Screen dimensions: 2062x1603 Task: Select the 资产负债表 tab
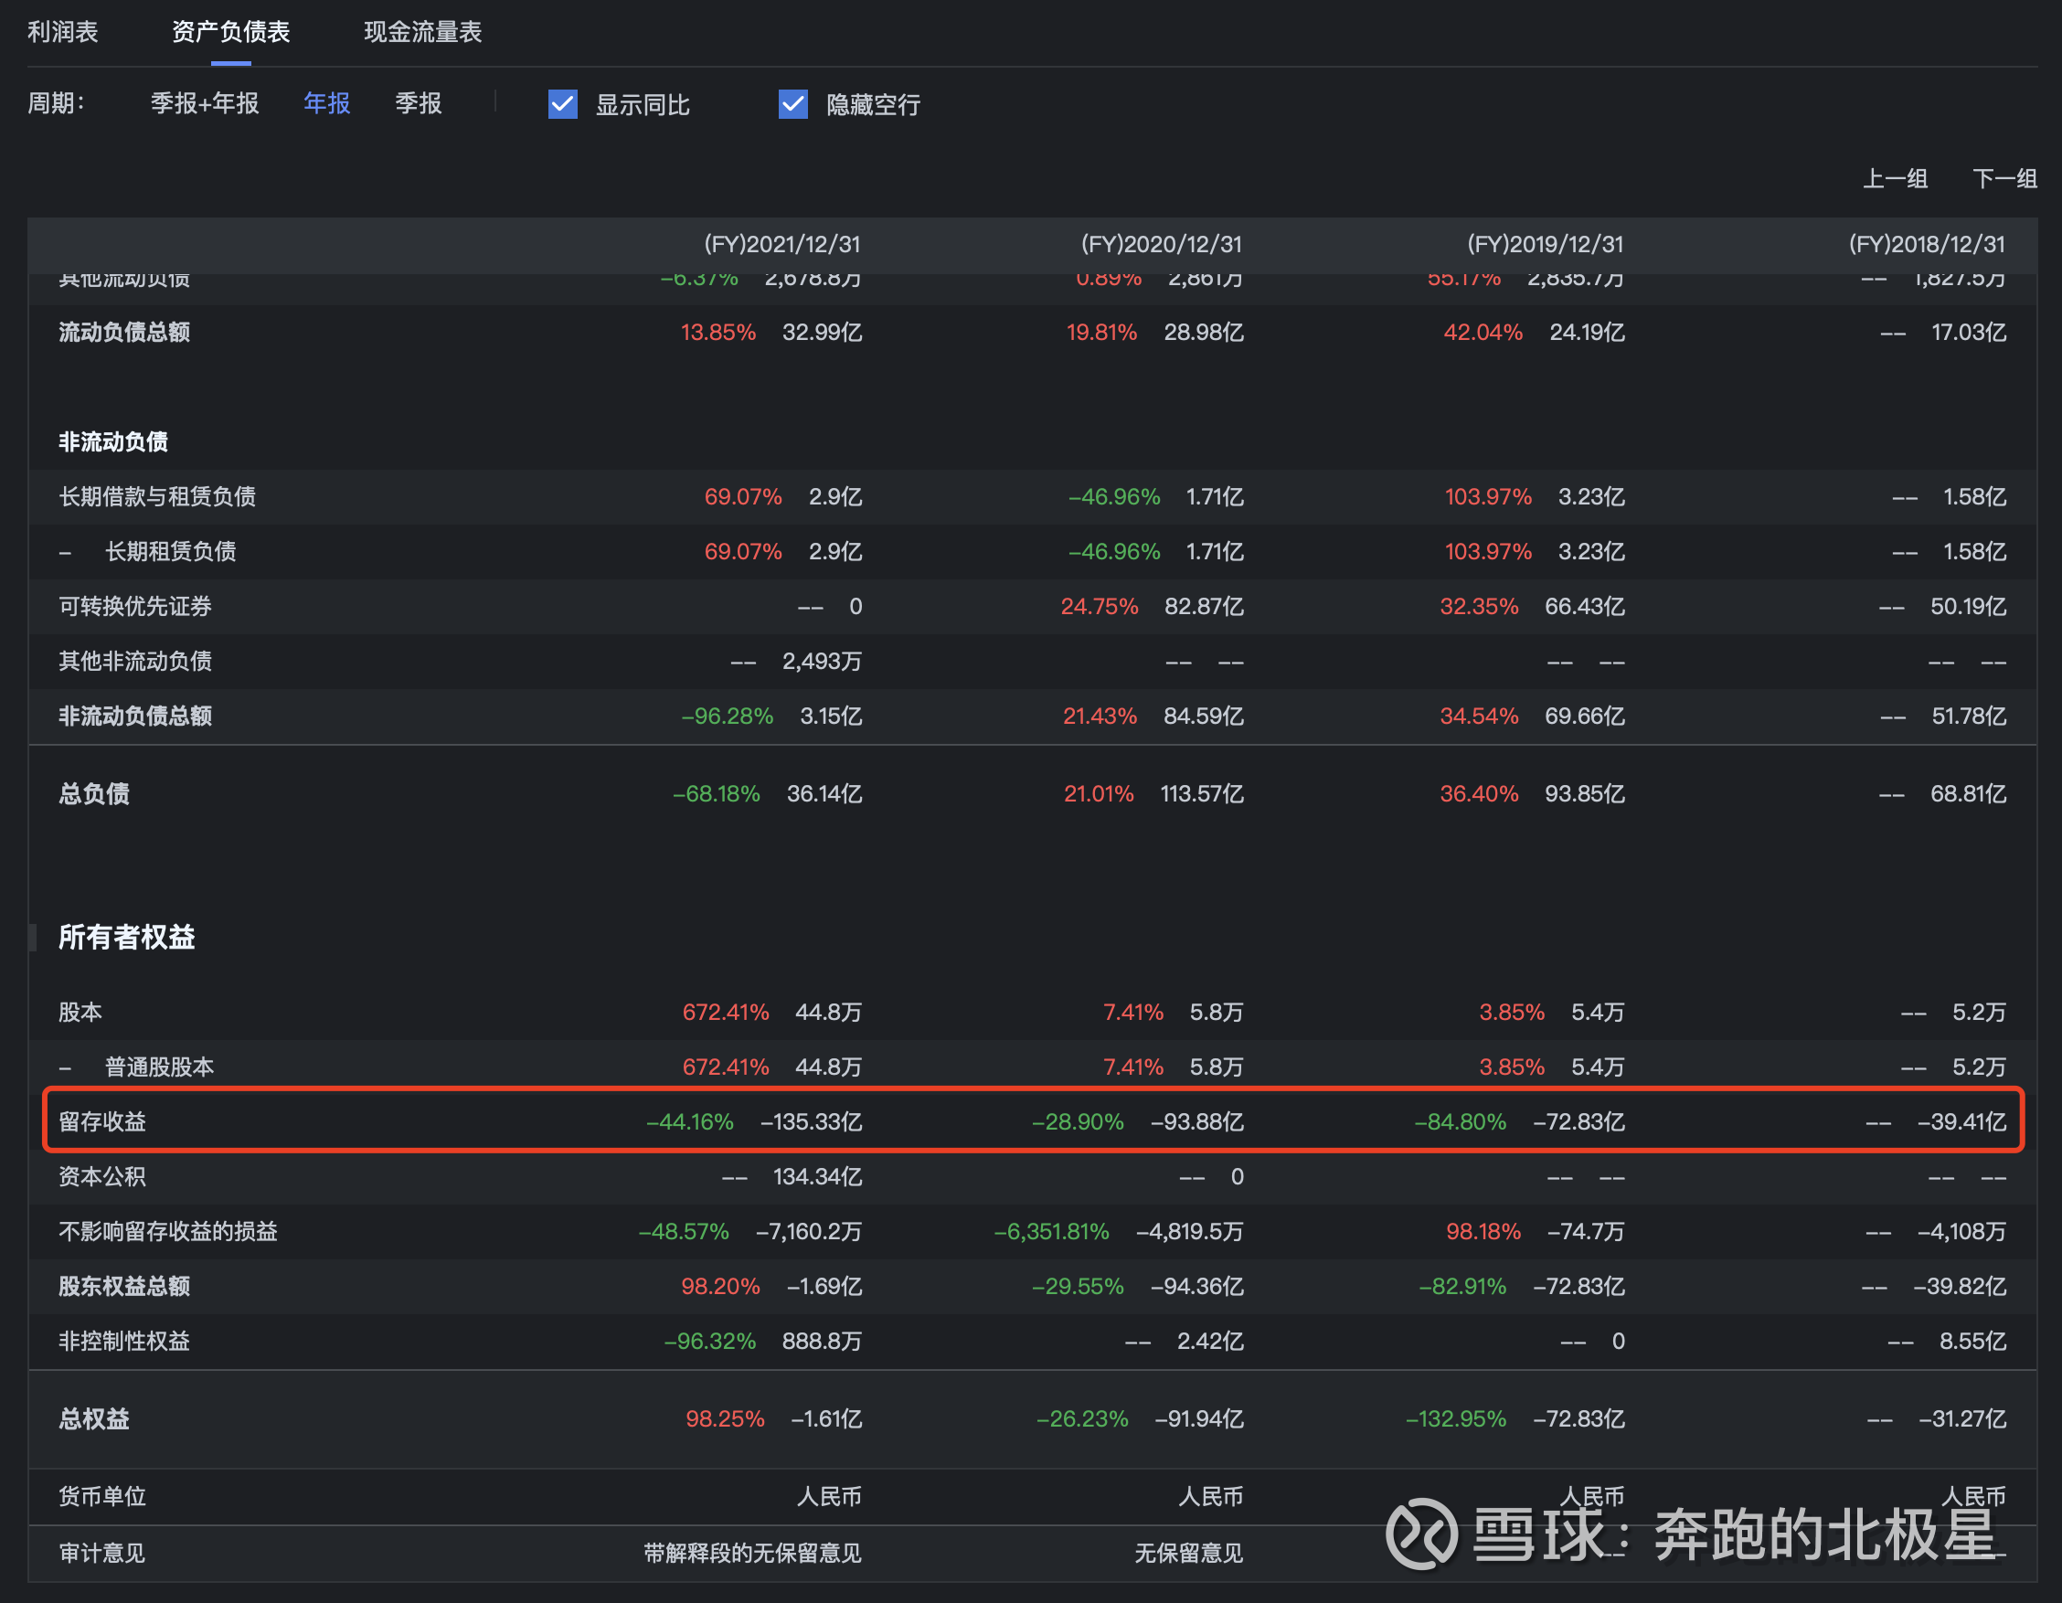point(230,32)
